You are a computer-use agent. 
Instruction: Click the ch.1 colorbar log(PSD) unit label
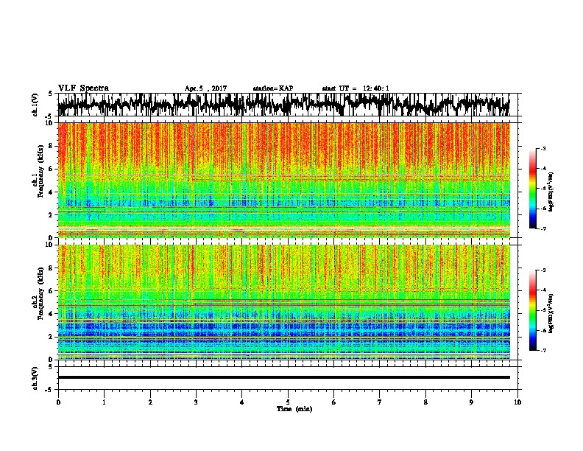pyautogui.click(x=551, y=192)
